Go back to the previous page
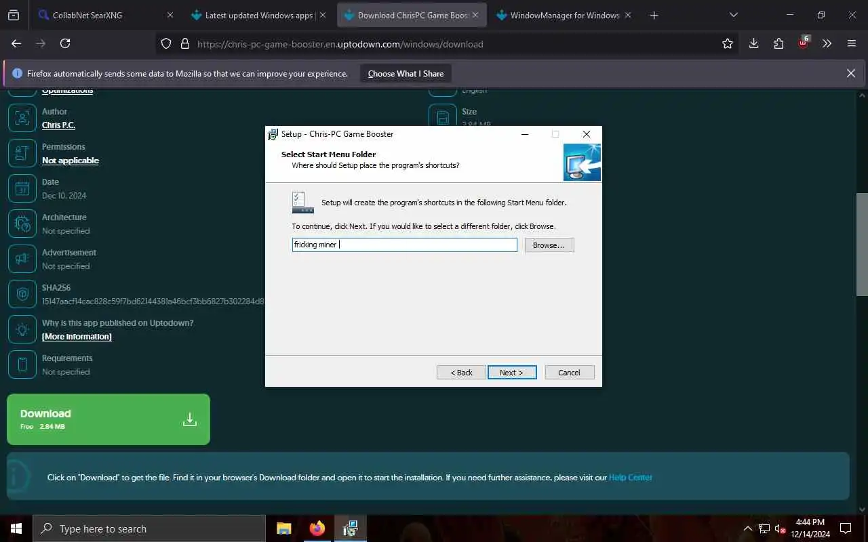 [16, 43]
